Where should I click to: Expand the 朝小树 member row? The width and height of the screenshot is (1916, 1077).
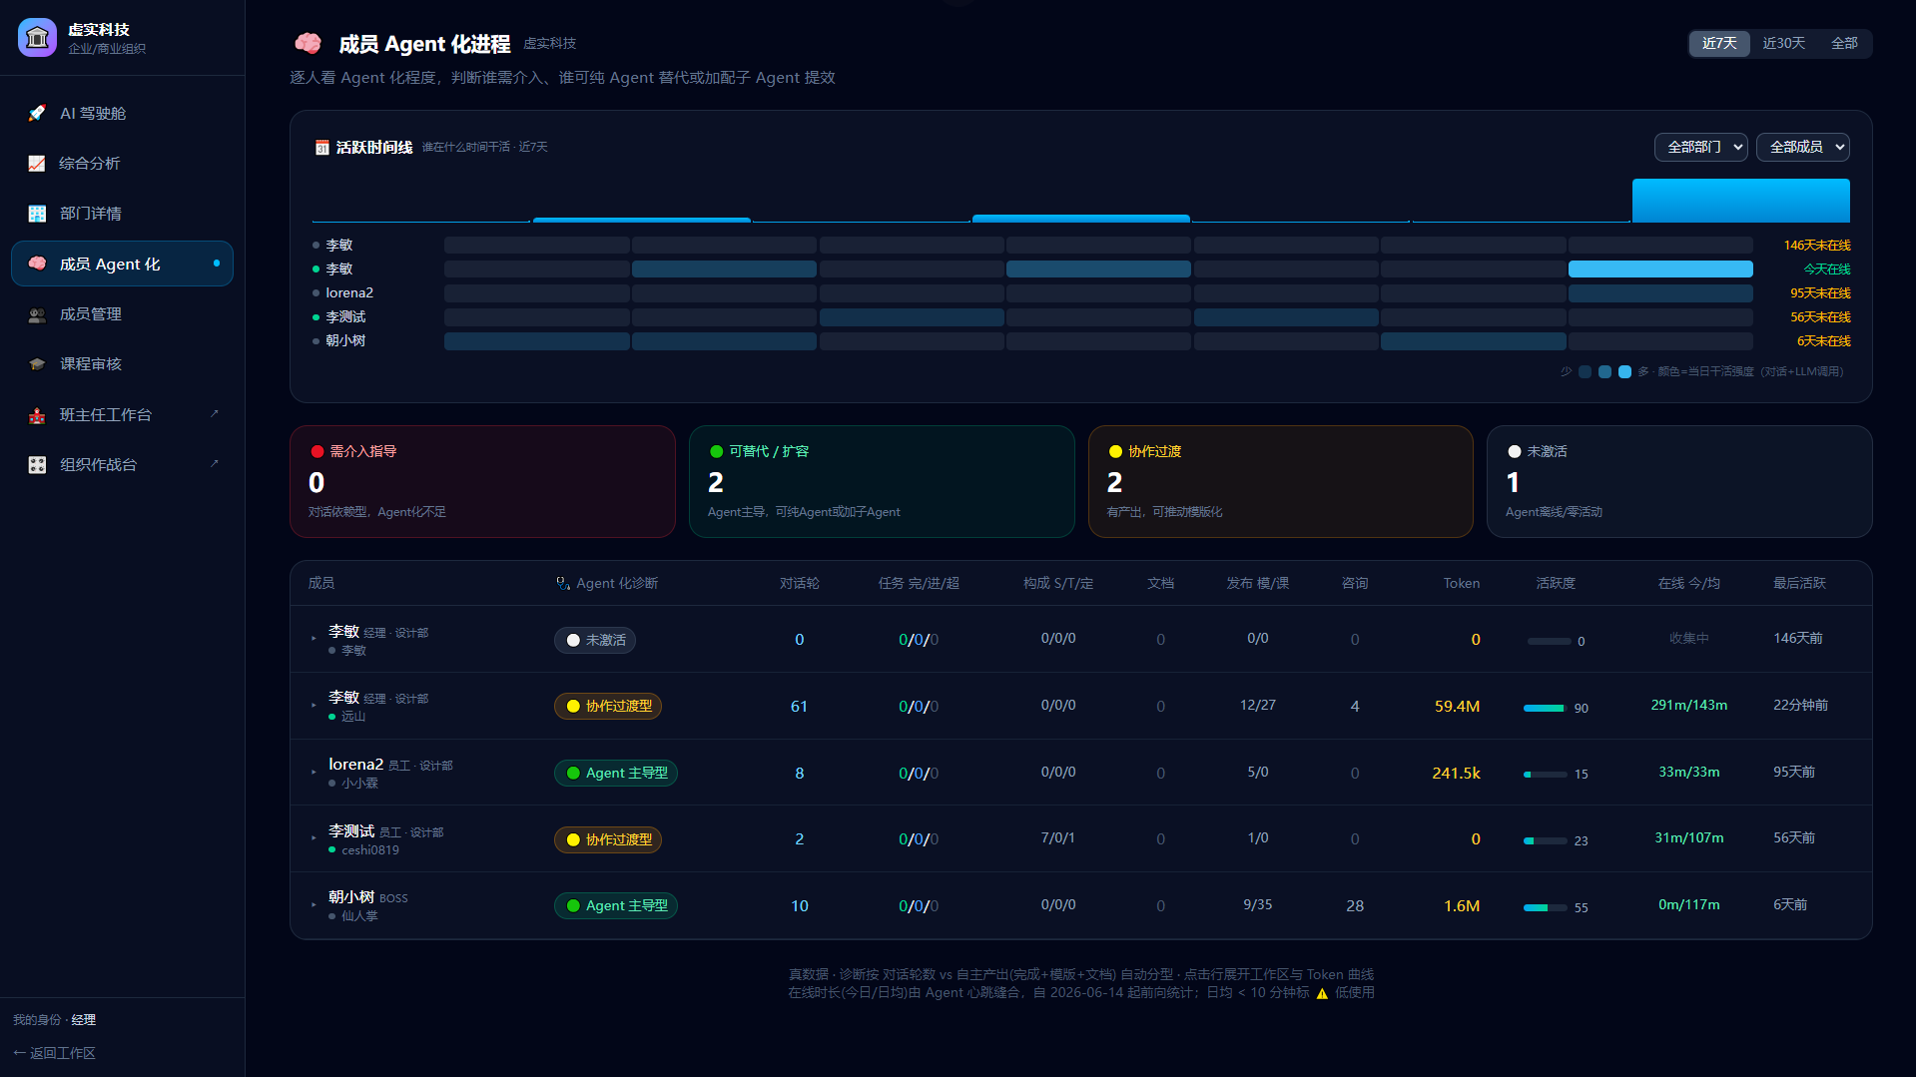point(314,905)
